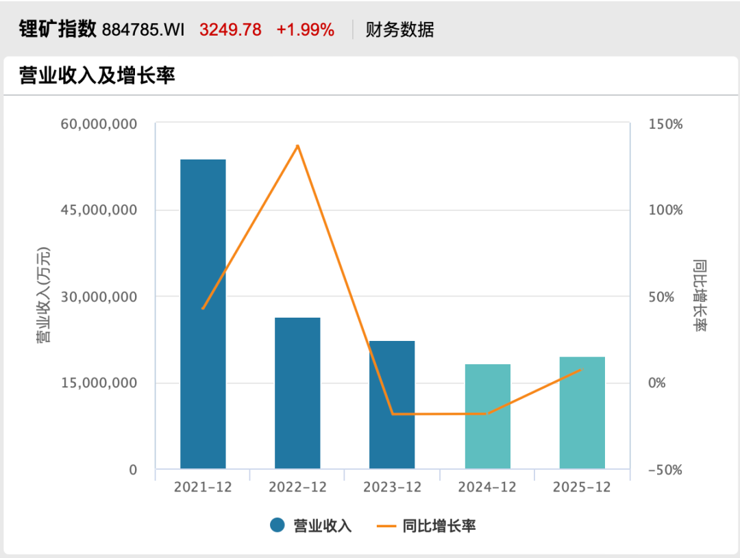740x558 pixels.
Task: Click the growth line peak at 2022-12
Action: pyautogui.click(x=297, y=146)
